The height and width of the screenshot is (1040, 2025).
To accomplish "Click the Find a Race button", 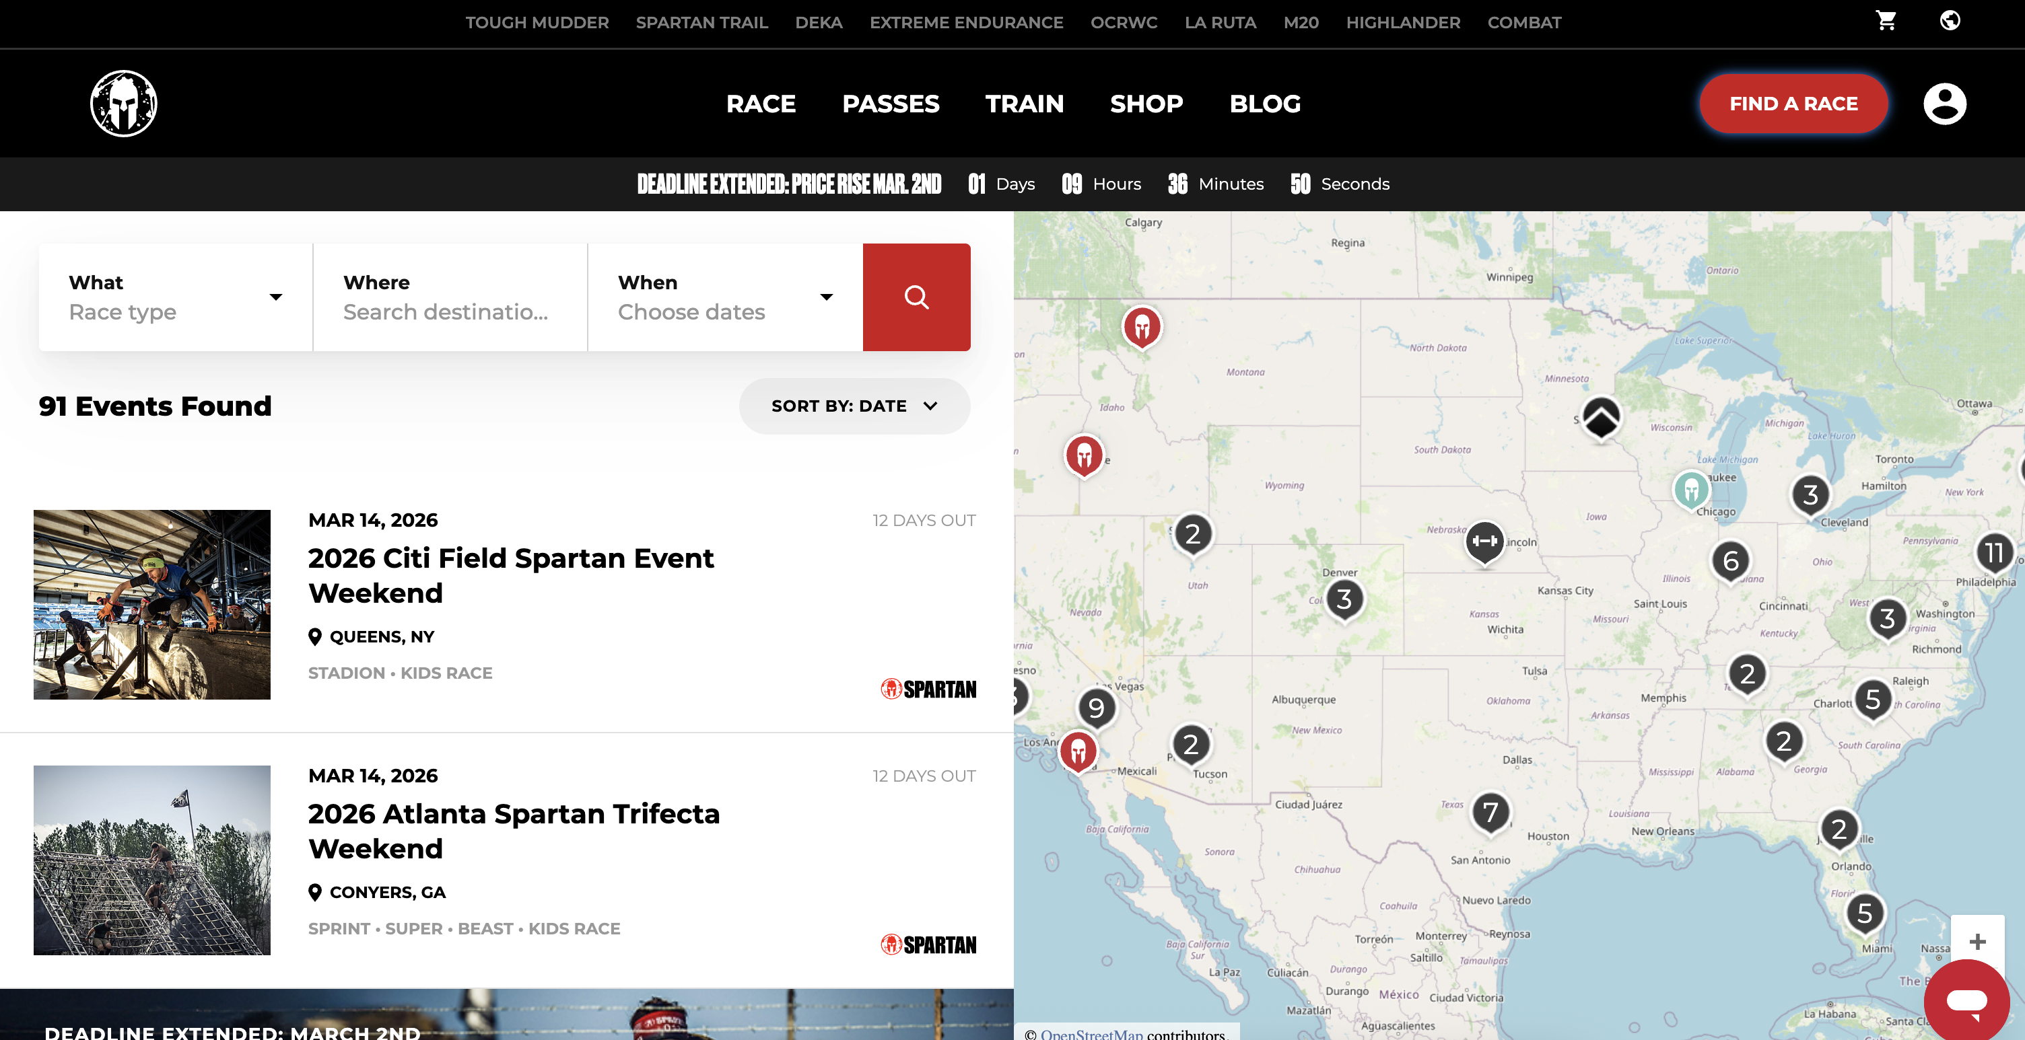I will [x=1793, y=104].
